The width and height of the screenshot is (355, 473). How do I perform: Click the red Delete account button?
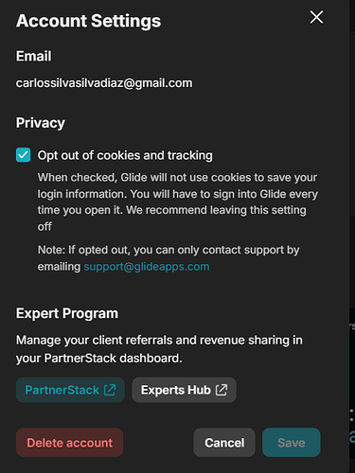pos(69,443)
